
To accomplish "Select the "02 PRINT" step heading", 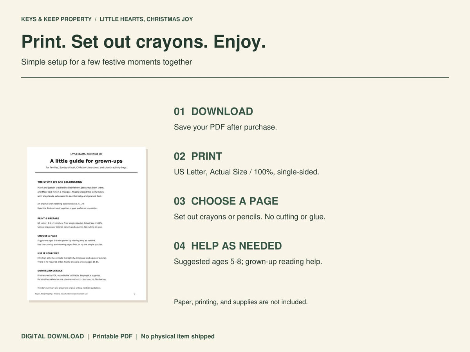I will click(x=198, y=156).
